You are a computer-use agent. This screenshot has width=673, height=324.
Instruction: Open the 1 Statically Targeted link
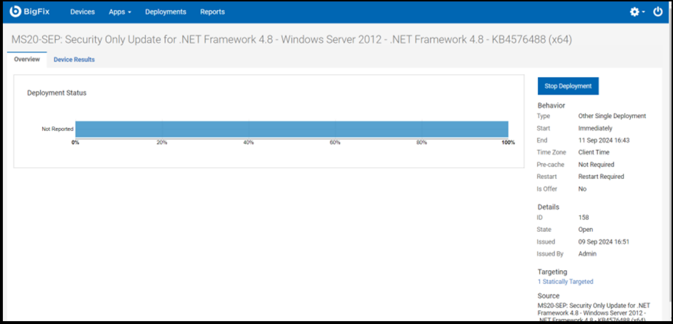565,282
